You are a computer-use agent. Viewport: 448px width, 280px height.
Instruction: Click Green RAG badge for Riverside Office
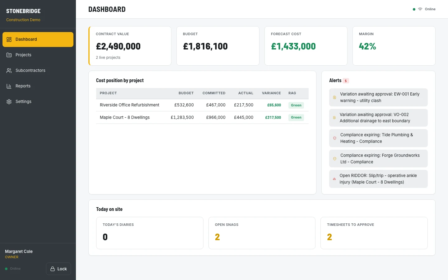[x=296, y=105]
